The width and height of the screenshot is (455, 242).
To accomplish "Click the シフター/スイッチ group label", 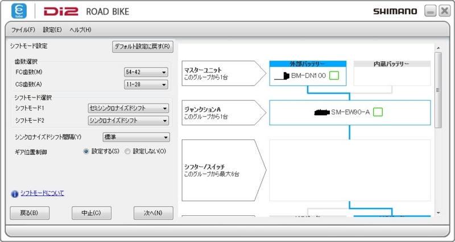I will (224, 170).
